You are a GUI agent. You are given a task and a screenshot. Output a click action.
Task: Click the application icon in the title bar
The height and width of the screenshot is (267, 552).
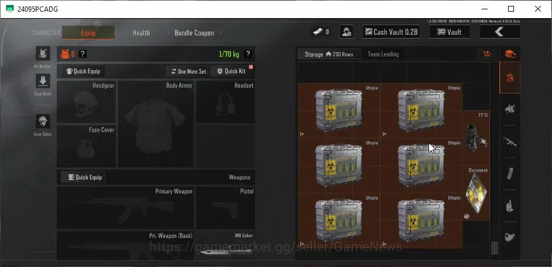pos(10,9)
